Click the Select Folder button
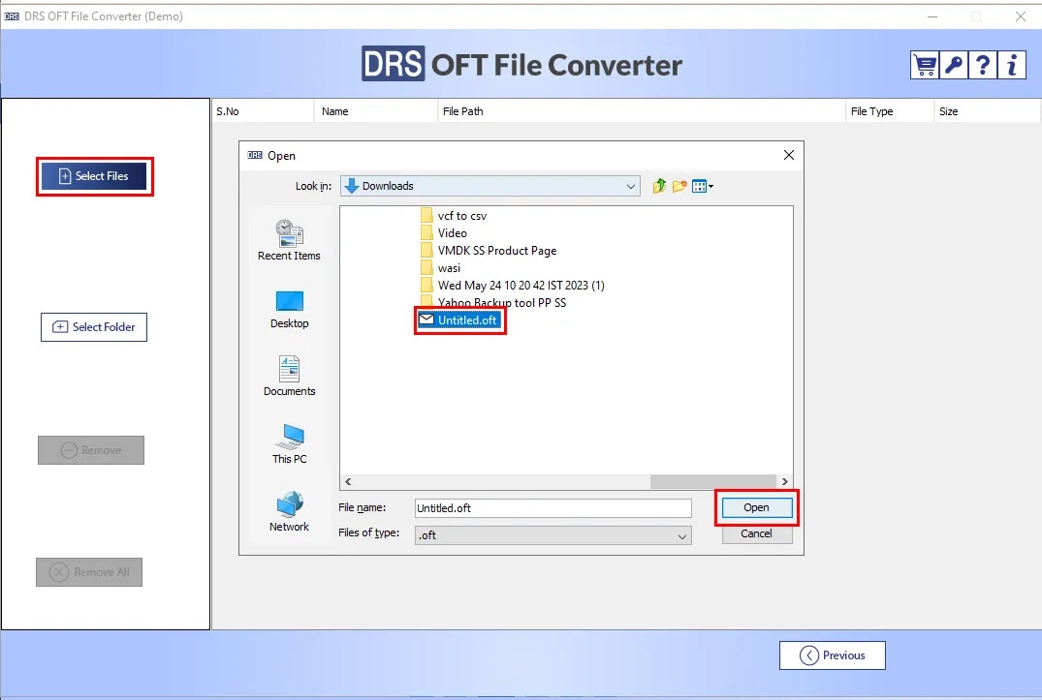 tap(94, 327)
